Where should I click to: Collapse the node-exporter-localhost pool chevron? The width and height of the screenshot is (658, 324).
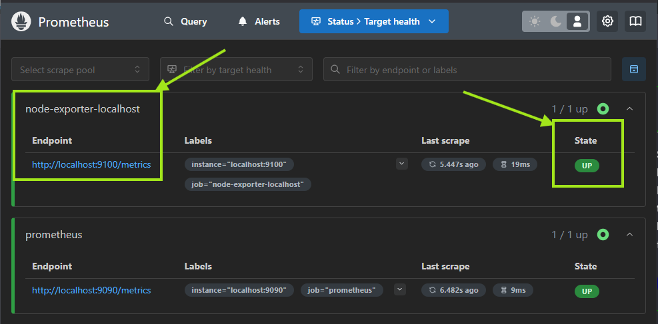pyautogui.click(x=629, y=109)
